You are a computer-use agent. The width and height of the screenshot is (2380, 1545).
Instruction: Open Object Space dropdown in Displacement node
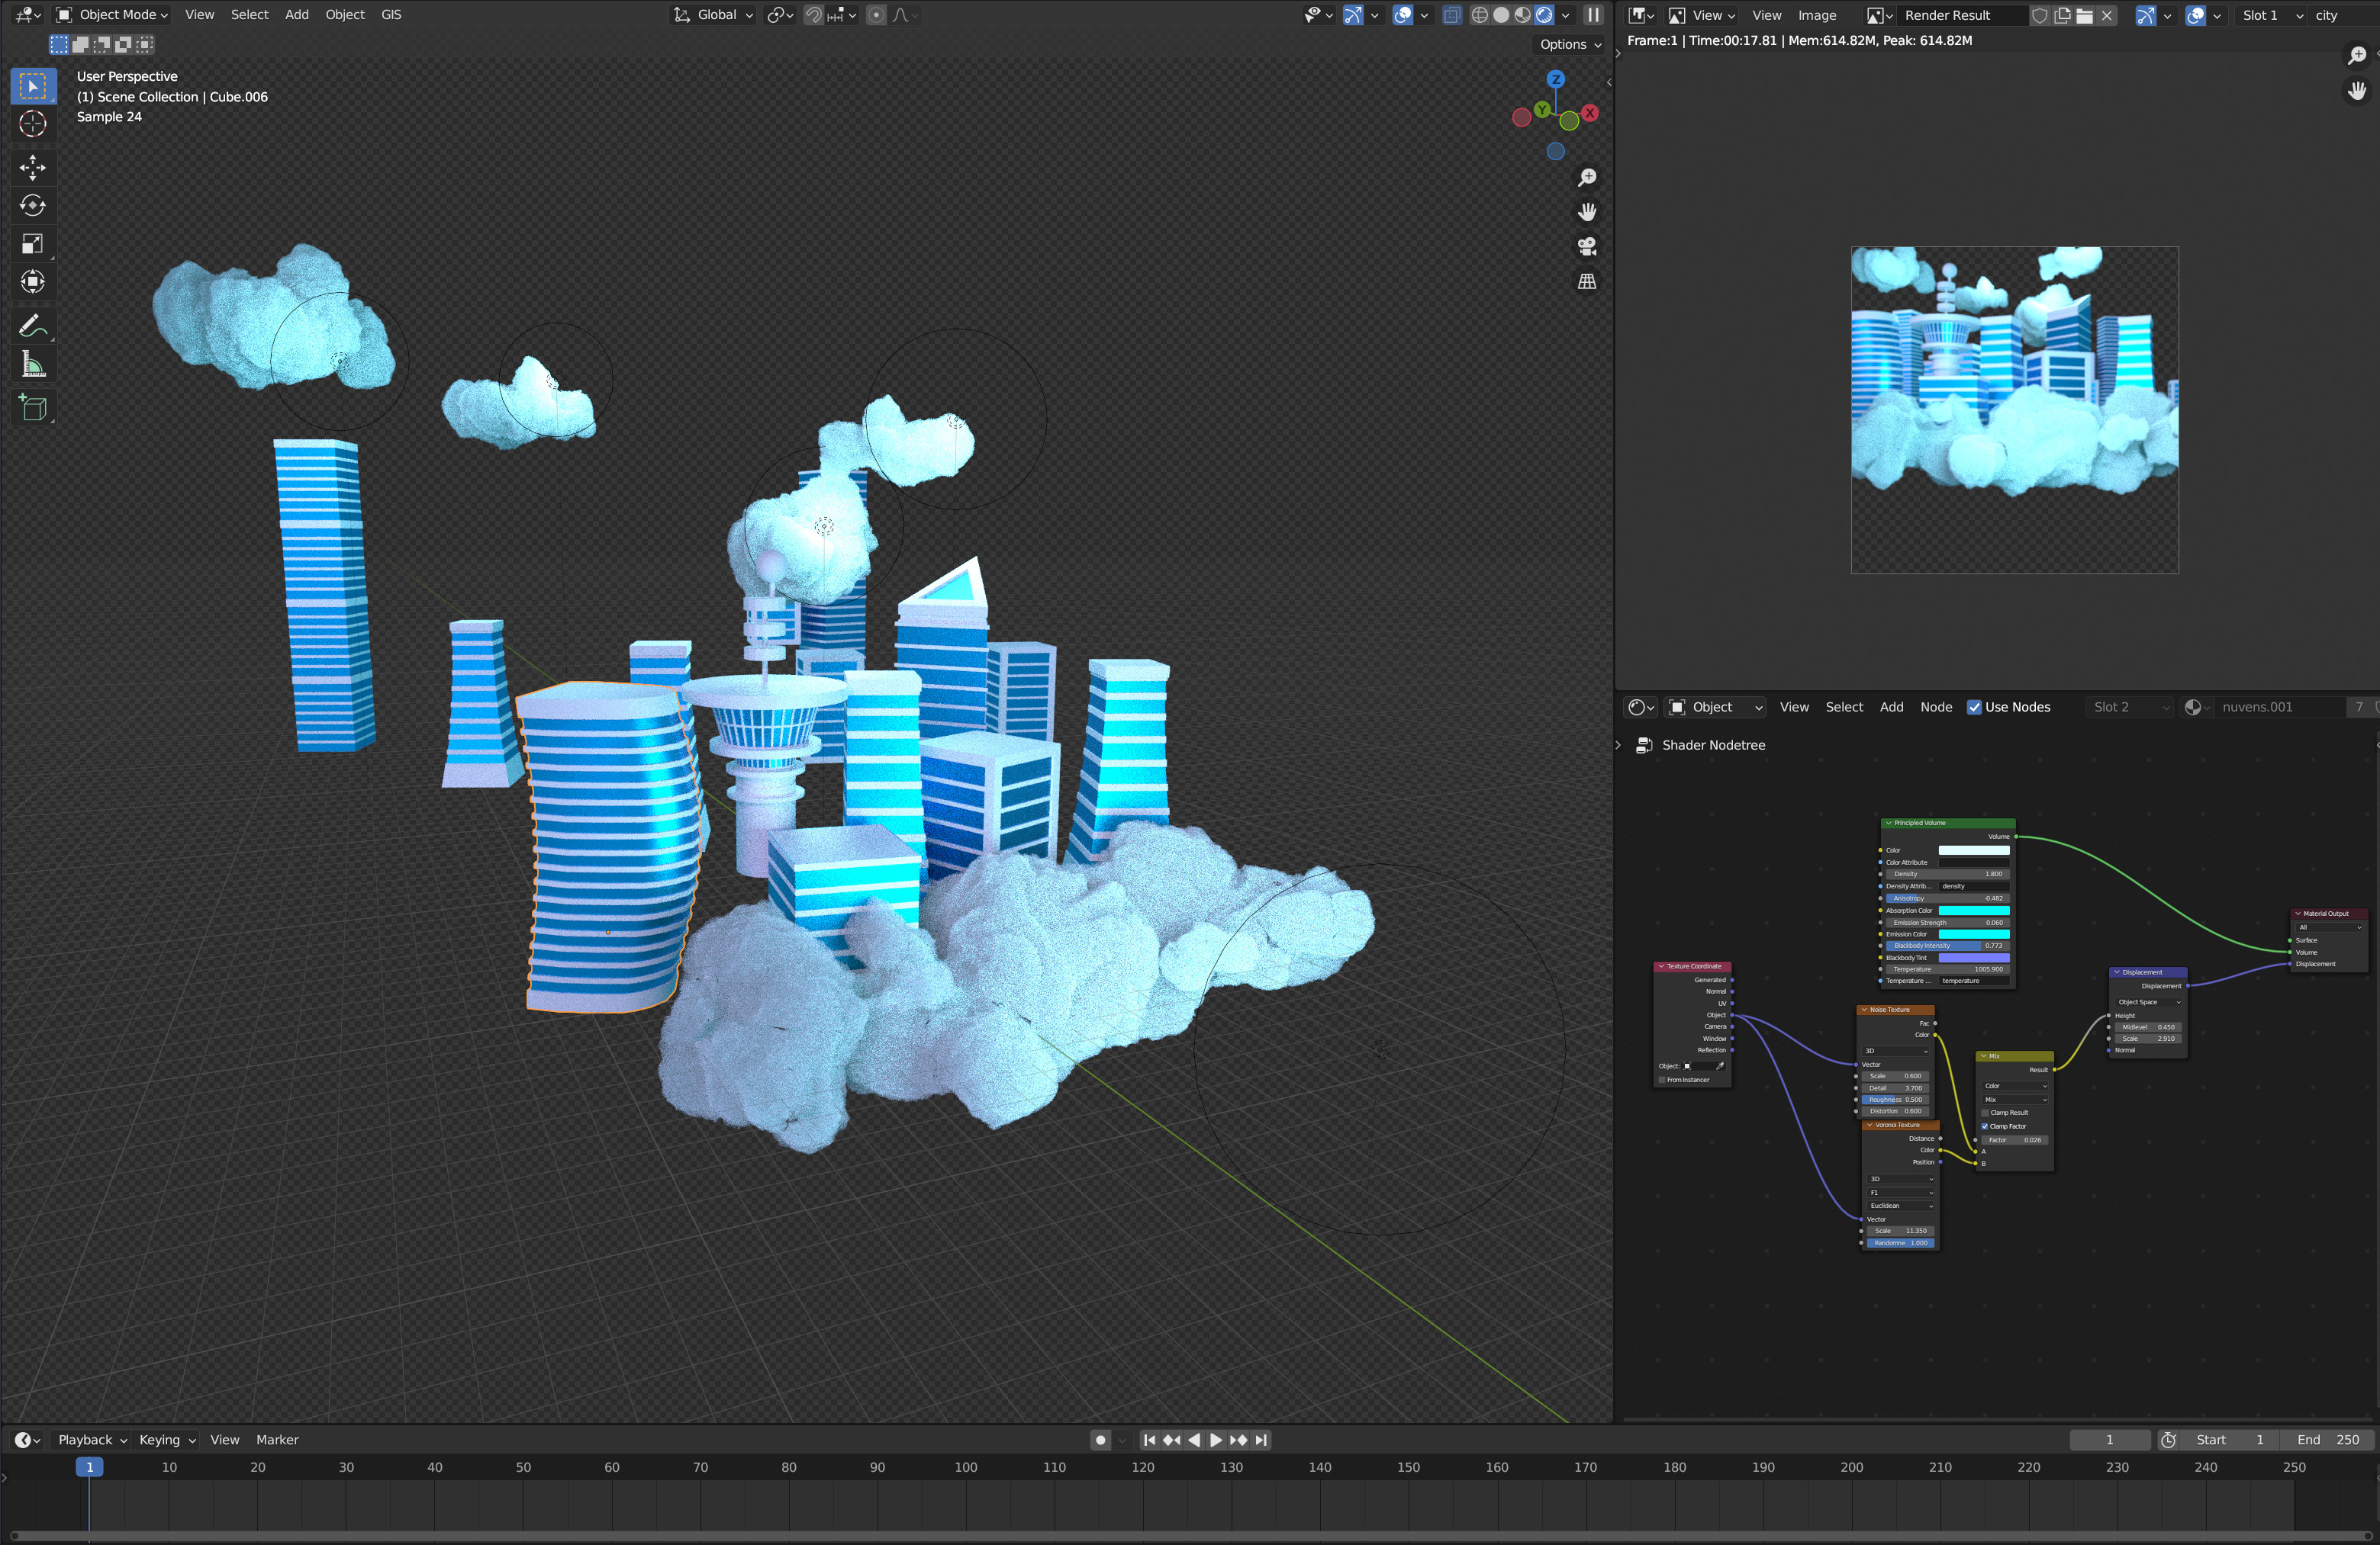[2148, 1002]
